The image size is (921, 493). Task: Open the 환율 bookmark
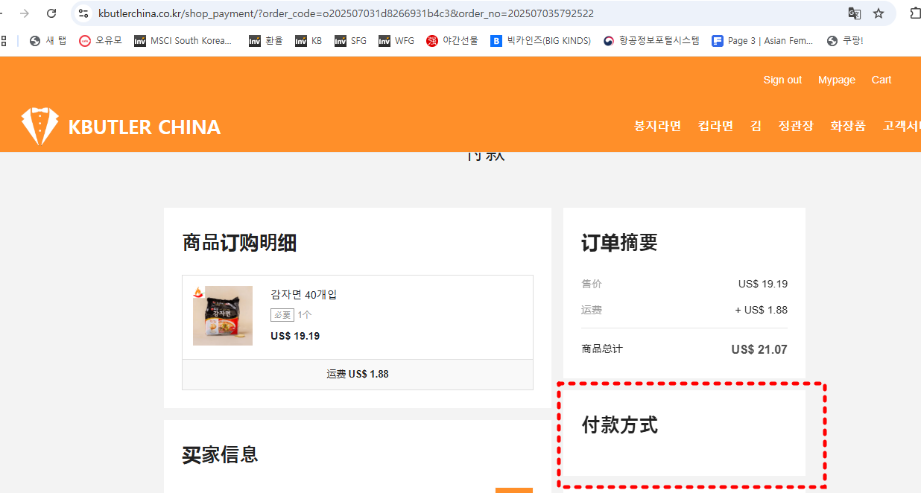[266, 41]
